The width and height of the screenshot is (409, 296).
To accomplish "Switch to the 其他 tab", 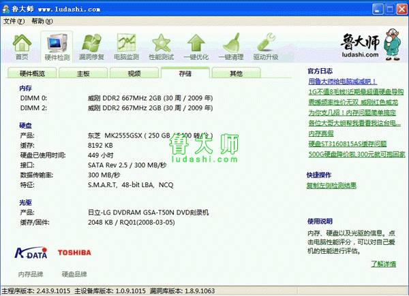I will click(x=236, y=73).
